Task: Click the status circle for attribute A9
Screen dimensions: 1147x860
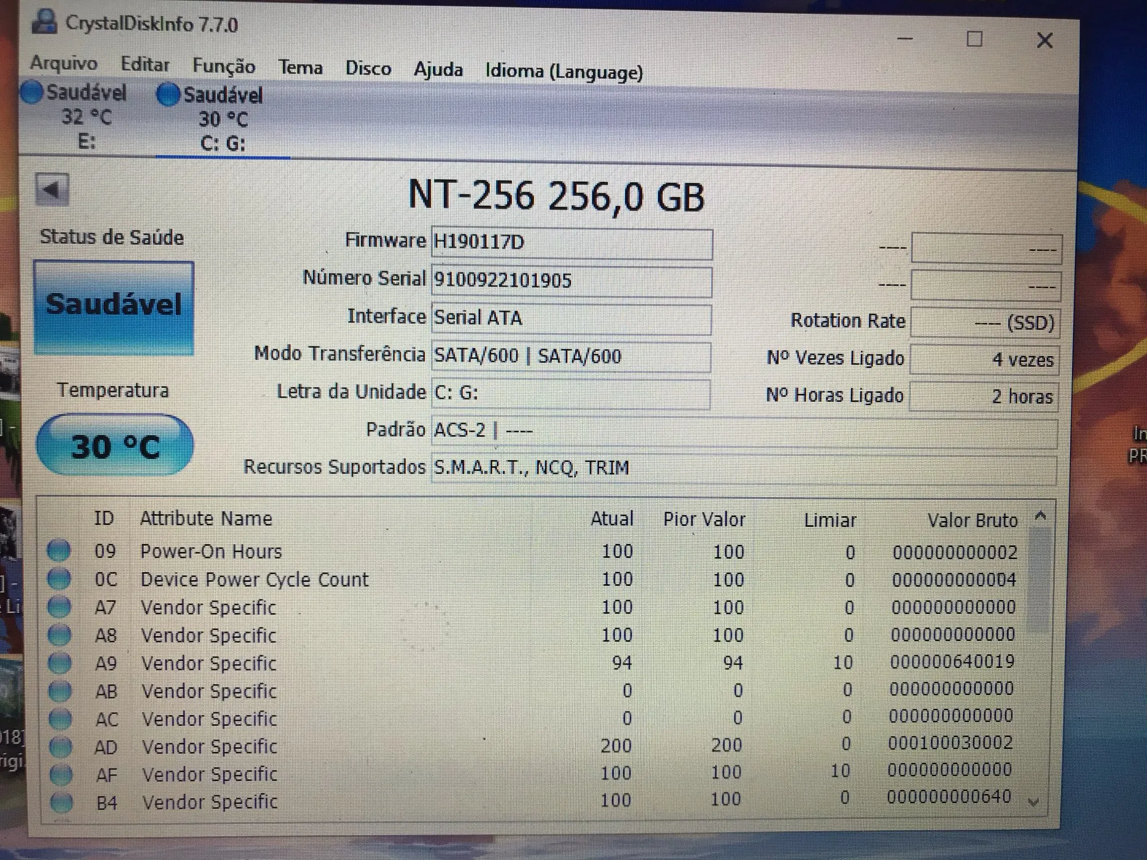Action: pyautogui.click(x=60, y=663)
